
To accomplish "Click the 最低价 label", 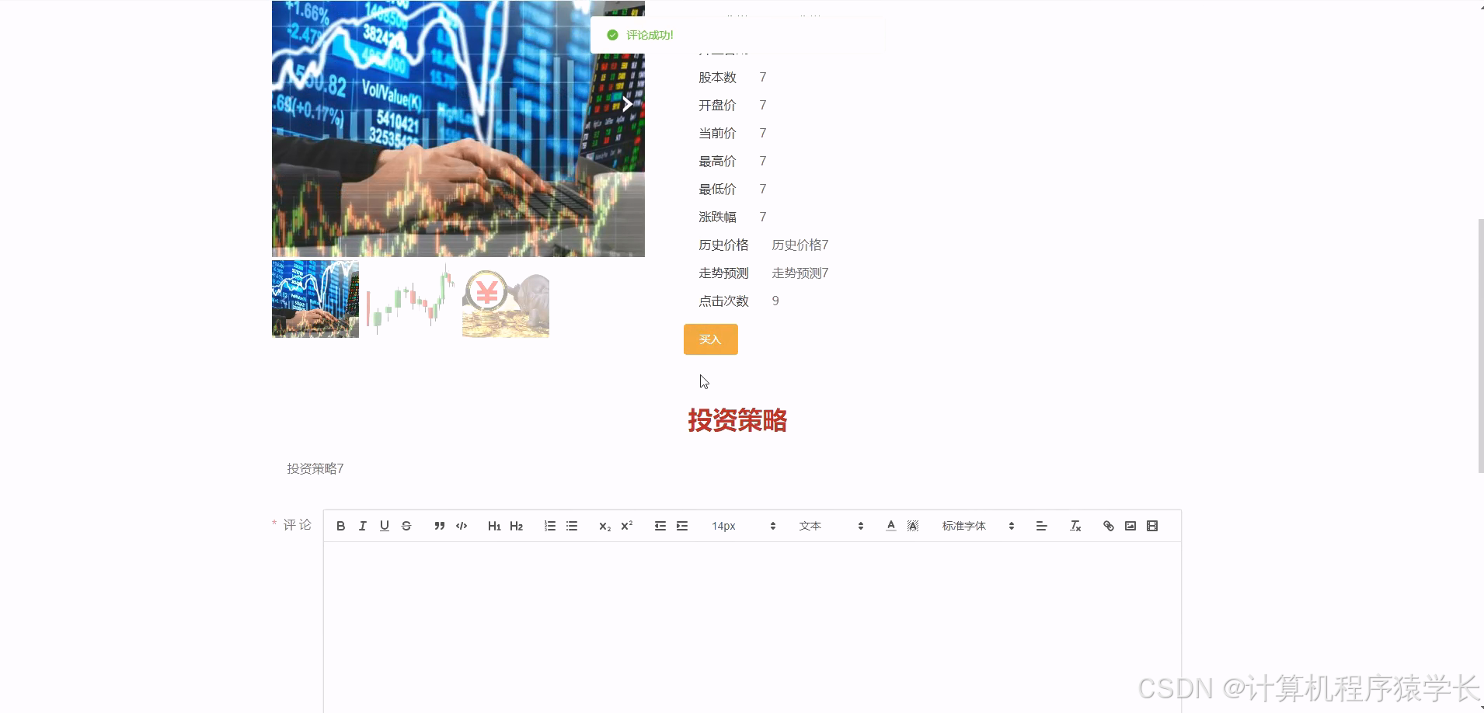I will 717,189.
